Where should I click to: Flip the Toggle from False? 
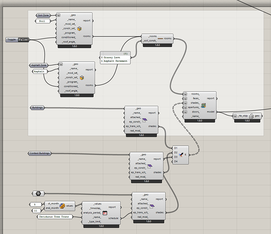click(23, 40)
